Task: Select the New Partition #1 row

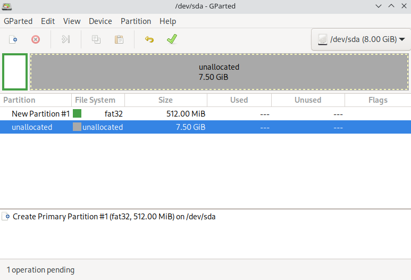Action: 41,114
